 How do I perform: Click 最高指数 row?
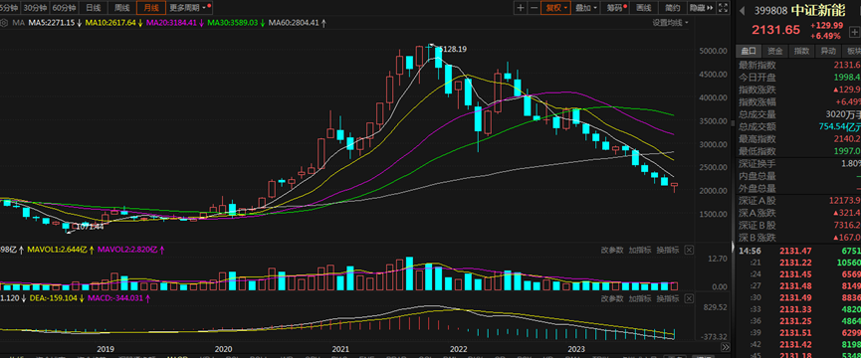(x=798, y=138)
